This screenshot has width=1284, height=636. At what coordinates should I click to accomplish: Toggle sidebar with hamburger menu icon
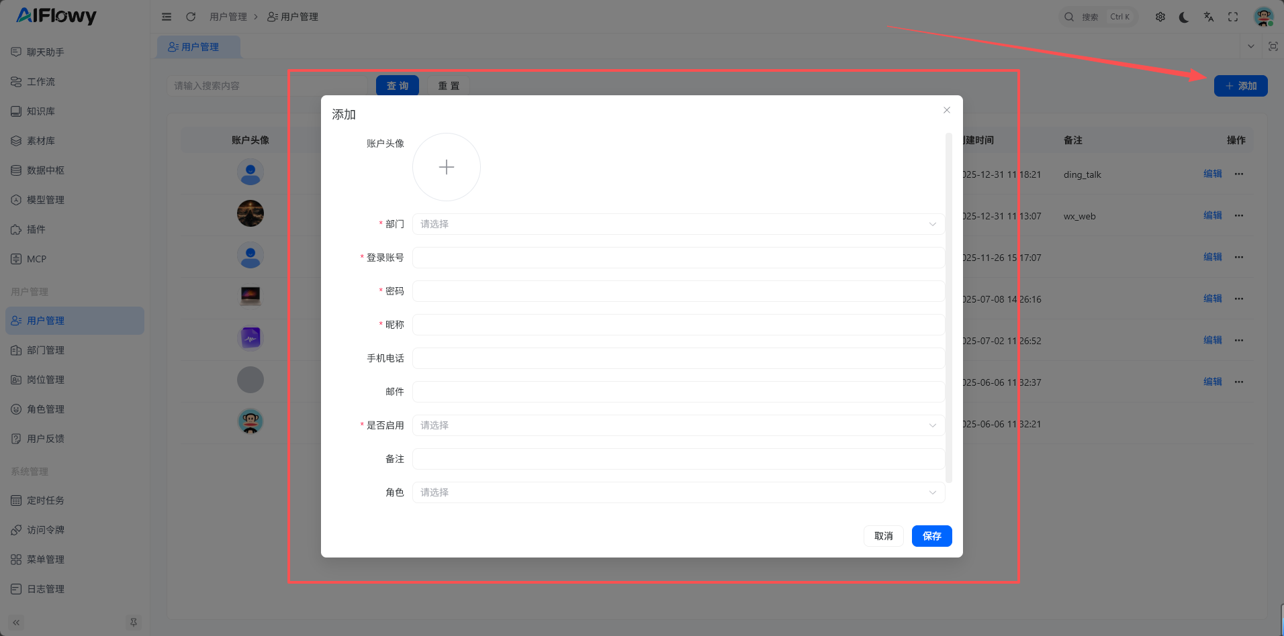(x=167, y=17)
